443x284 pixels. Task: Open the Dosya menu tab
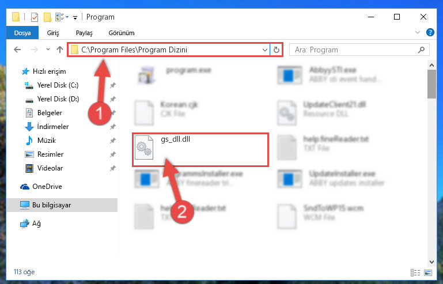coord(22,33)
